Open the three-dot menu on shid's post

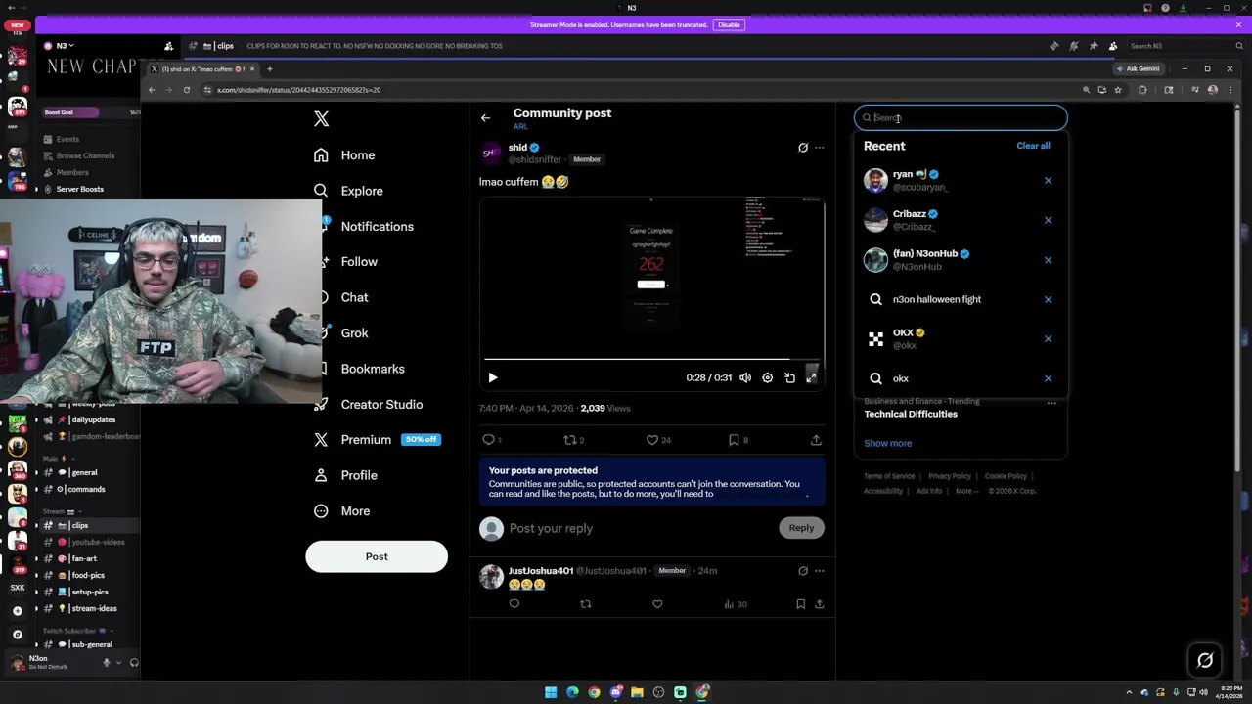820,148
